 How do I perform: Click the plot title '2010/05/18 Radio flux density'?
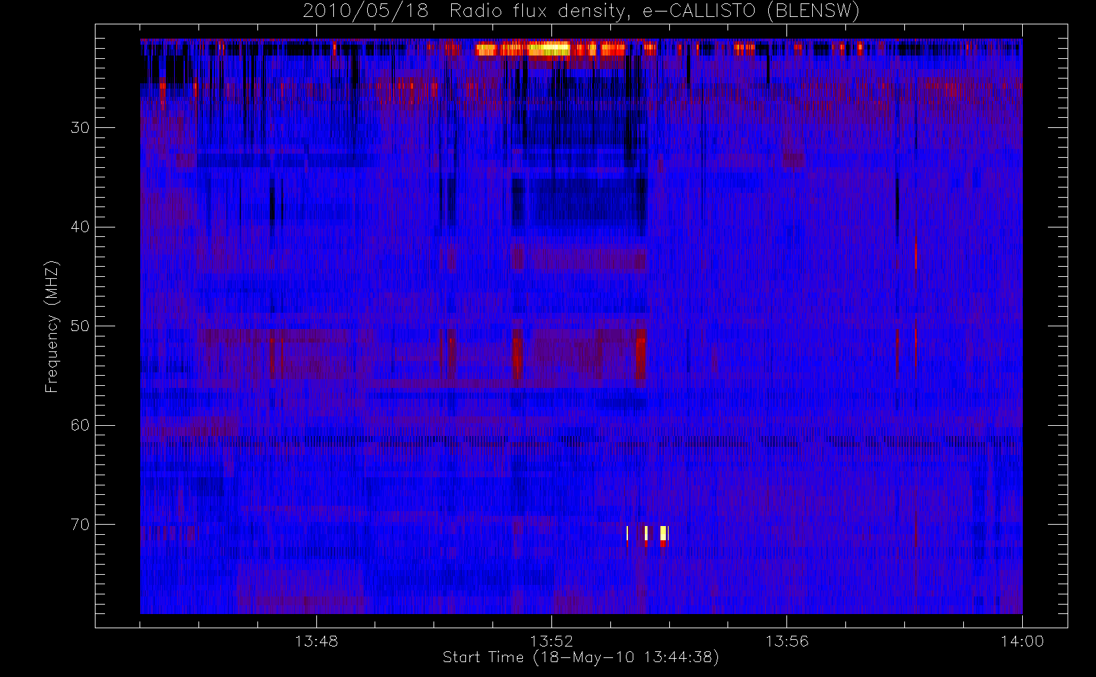point(465,12)
